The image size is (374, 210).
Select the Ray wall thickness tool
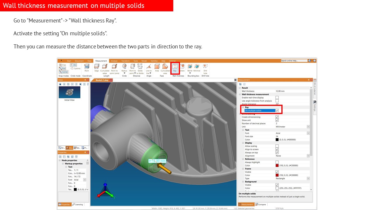click(175, 68)
